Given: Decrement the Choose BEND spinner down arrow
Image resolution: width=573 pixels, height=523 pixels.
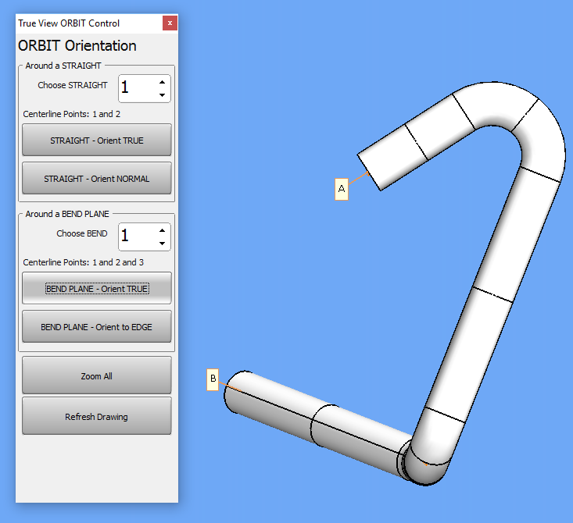Looking at the screenshot, I should coord(162,244).
